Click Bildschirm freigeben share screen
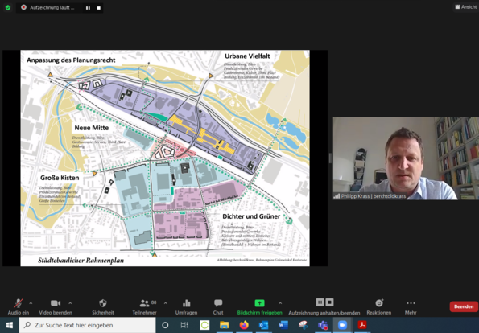The height and width of the screenshot is (333, 479). (x=259, y=306)
